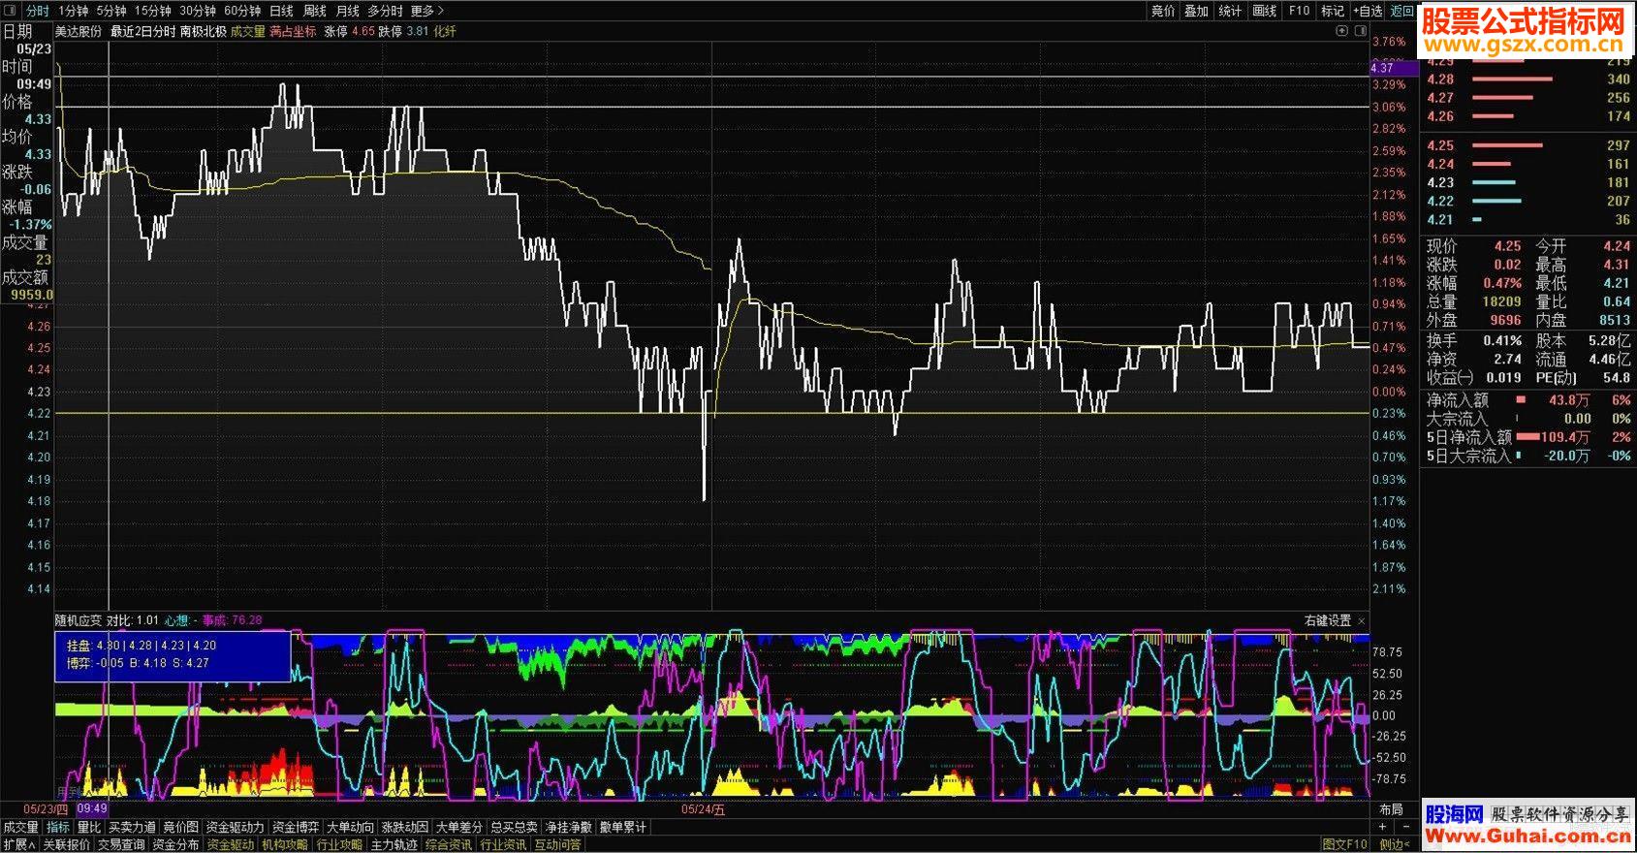The image size is (1637, 853).
Task: Select bottom tab 总买总卖
Action: [x=514, y=827]
